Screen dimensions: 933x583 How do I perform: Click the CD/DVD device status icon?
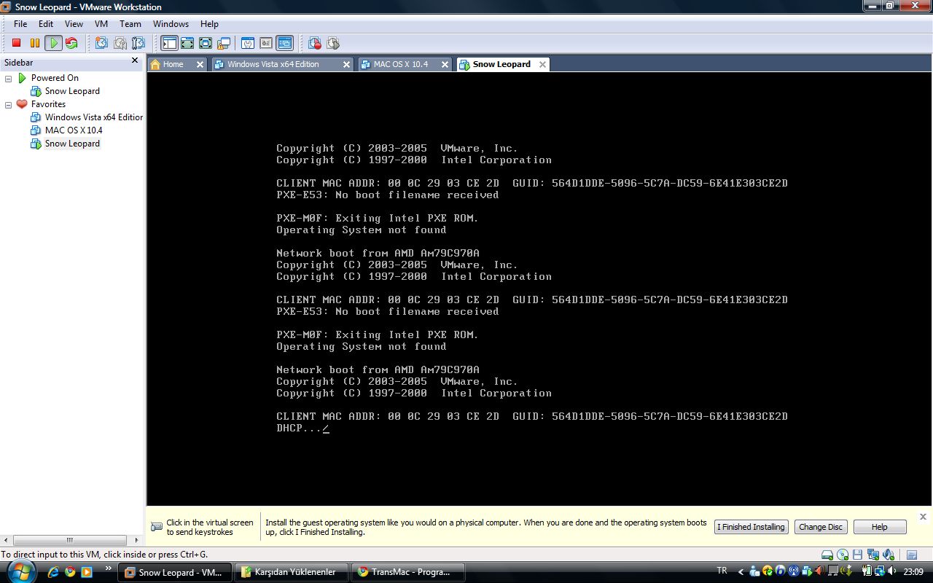point(843,555)
